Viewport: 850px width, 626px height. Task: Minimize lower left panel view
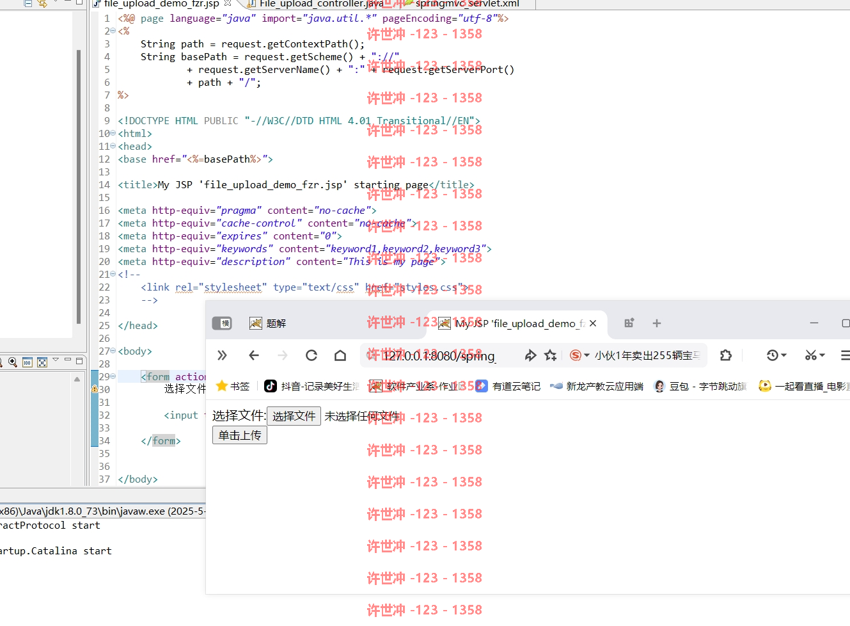pyautogui.click(x=68, y=360)
